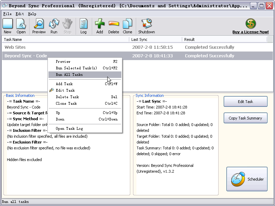Screen dimensions: 275x206
Task: Click the no inclusion filter specified text
Action: (47, 136)
